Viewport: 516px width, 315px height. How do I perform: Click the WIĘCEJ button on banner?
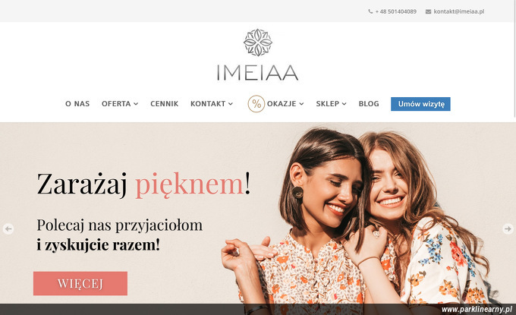click(80, 283)
